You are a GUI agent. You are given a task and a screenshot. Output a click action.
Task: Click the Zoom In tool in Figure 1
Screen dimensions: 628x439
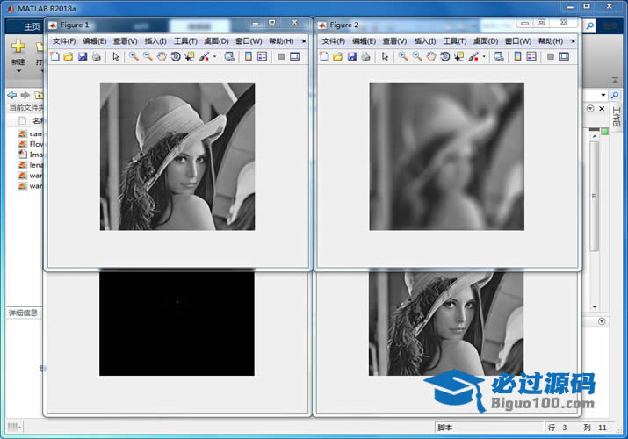tap(134, 56)
